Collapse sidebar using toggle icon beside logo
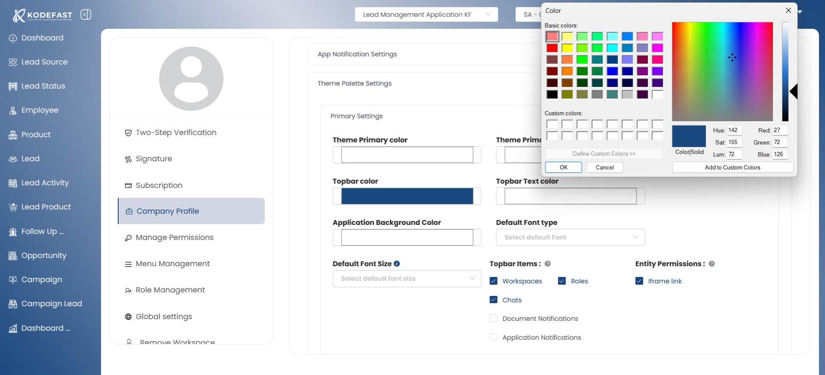The image size is (825, 375). [86, 15]
